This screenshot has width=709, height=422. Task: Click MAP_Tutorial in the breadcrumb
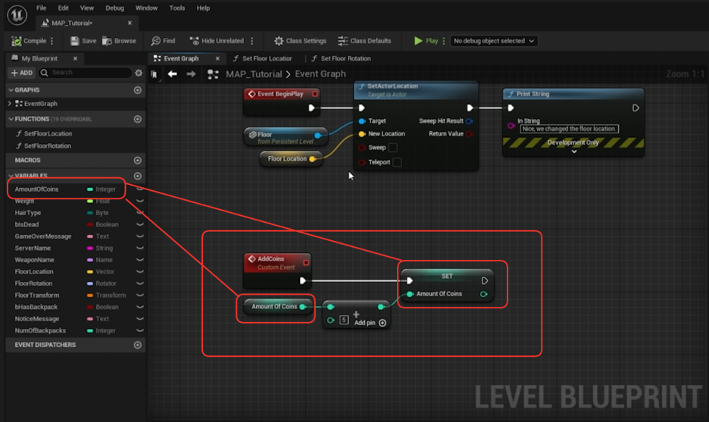pos(254,73)
